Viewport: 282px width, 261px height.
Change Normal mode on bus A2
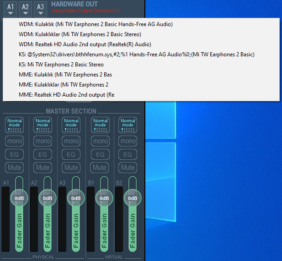pos(43,125)
